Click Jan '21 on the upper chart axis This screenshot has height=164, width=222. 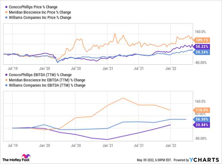(x=108, y=68)
